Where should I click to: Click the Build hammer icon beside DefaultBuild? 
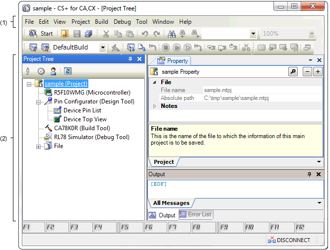point(115,48)
